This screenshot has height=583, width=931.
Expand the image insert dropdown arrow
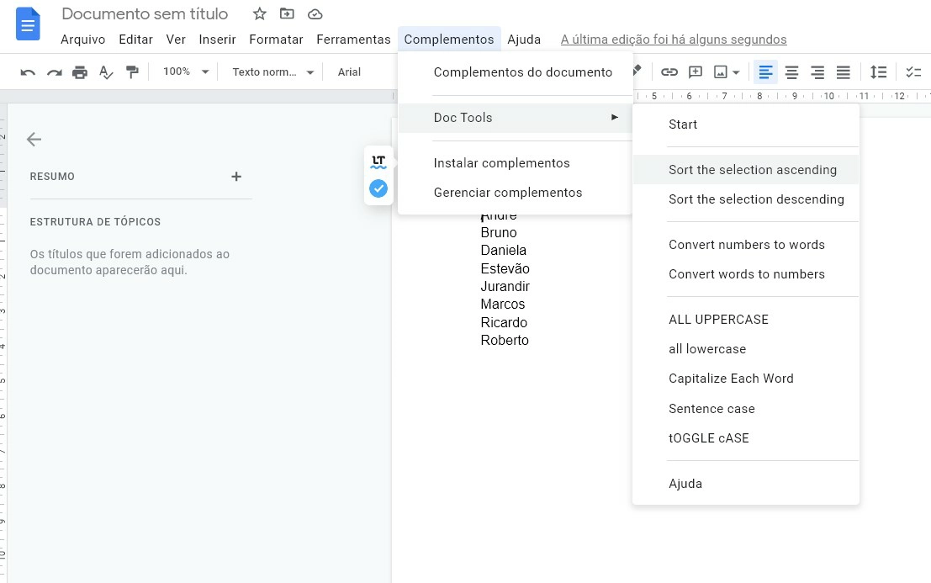point(736,72)
